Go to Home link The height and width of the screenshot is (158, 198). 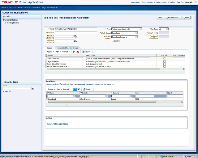tap(3, 7)
